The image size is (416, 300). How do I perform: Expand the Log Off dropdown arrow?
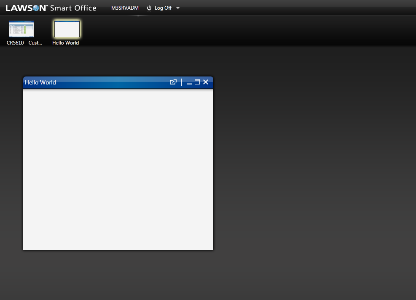coord(178,8)
